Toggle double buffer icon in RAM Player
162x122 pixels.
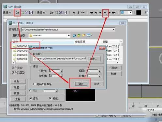click(x=146, y=13)
